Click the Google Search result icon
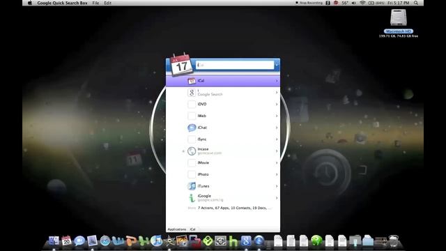The image size is (446, 251). pos(192,93)
